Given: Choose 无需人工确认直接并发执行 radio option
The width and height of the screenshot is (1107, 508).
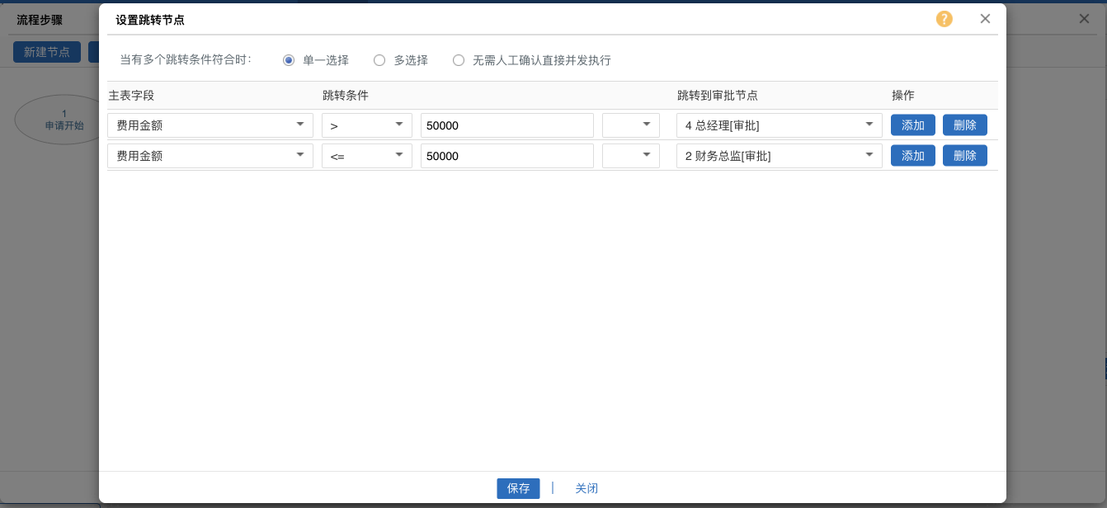Looking at the screenshot, I should [459, 60].
